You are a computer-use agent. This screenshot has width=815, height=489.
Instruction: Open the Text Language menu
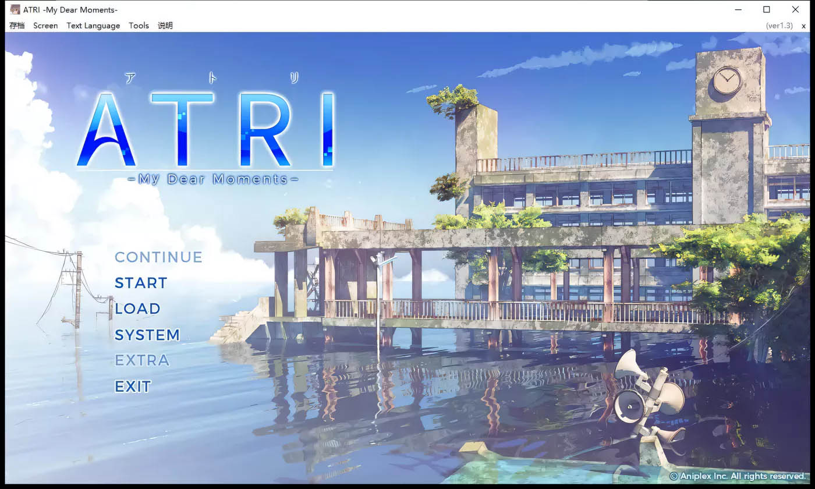coord(93,26)
